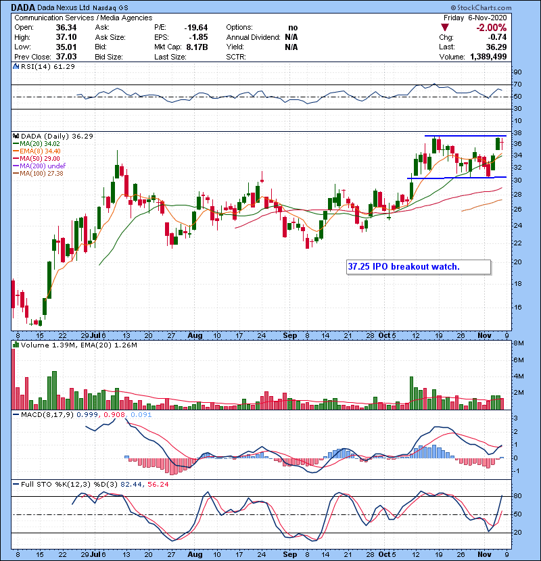Click the RSI(14) 61.29 label
Viewport: 541px width, 561px height.
47,66
